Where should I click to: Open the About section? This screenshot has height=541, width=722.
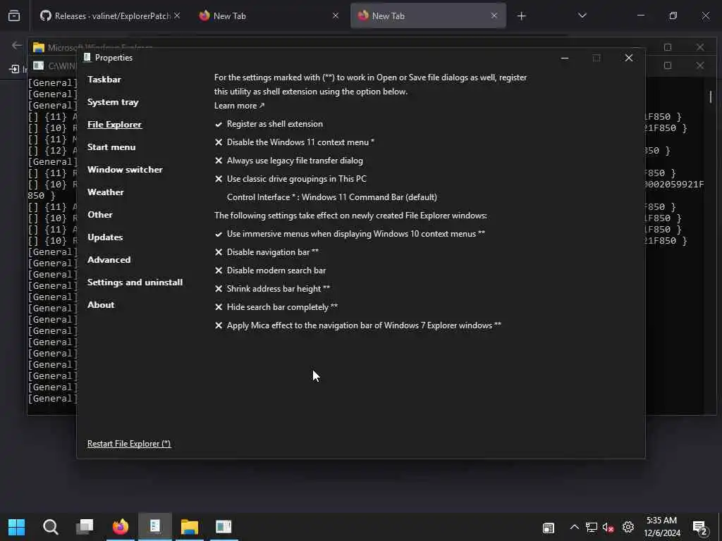point(101,305)
